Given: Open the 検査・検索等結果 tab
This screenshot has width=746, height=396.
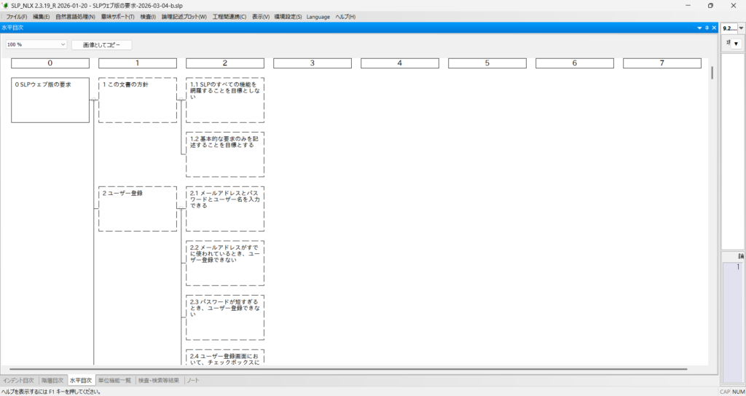Looking at the screenshot, I should (158, 380).
